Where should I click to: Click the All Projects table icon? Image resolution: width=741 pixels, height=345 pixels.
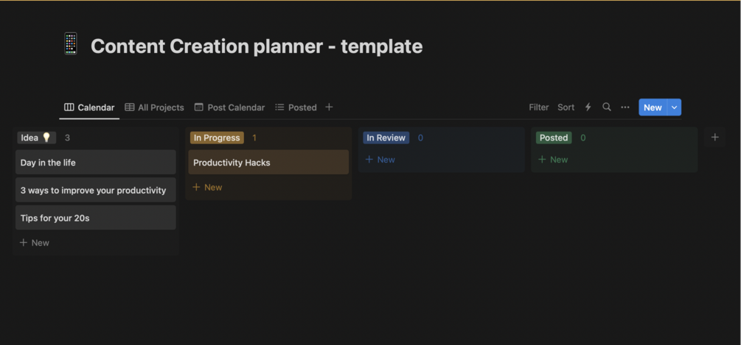130,107
